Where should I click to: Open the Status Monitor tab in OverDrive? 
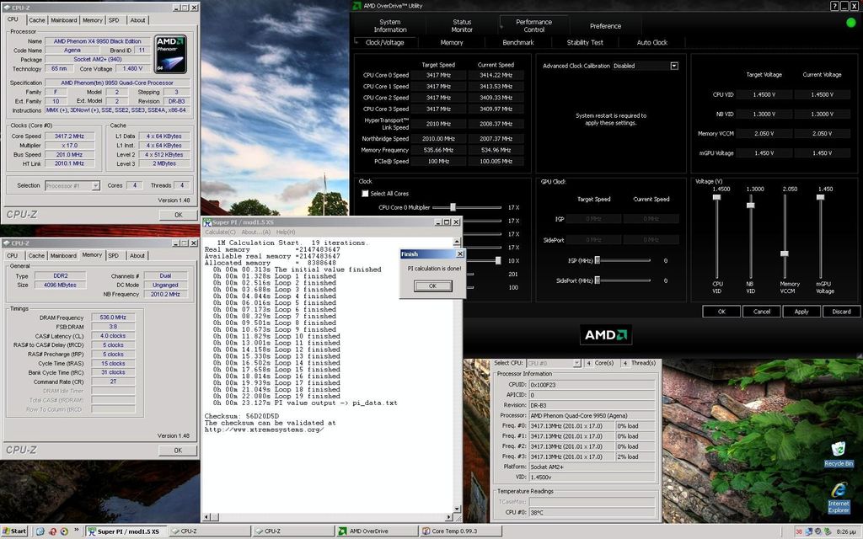coord(462,26)
